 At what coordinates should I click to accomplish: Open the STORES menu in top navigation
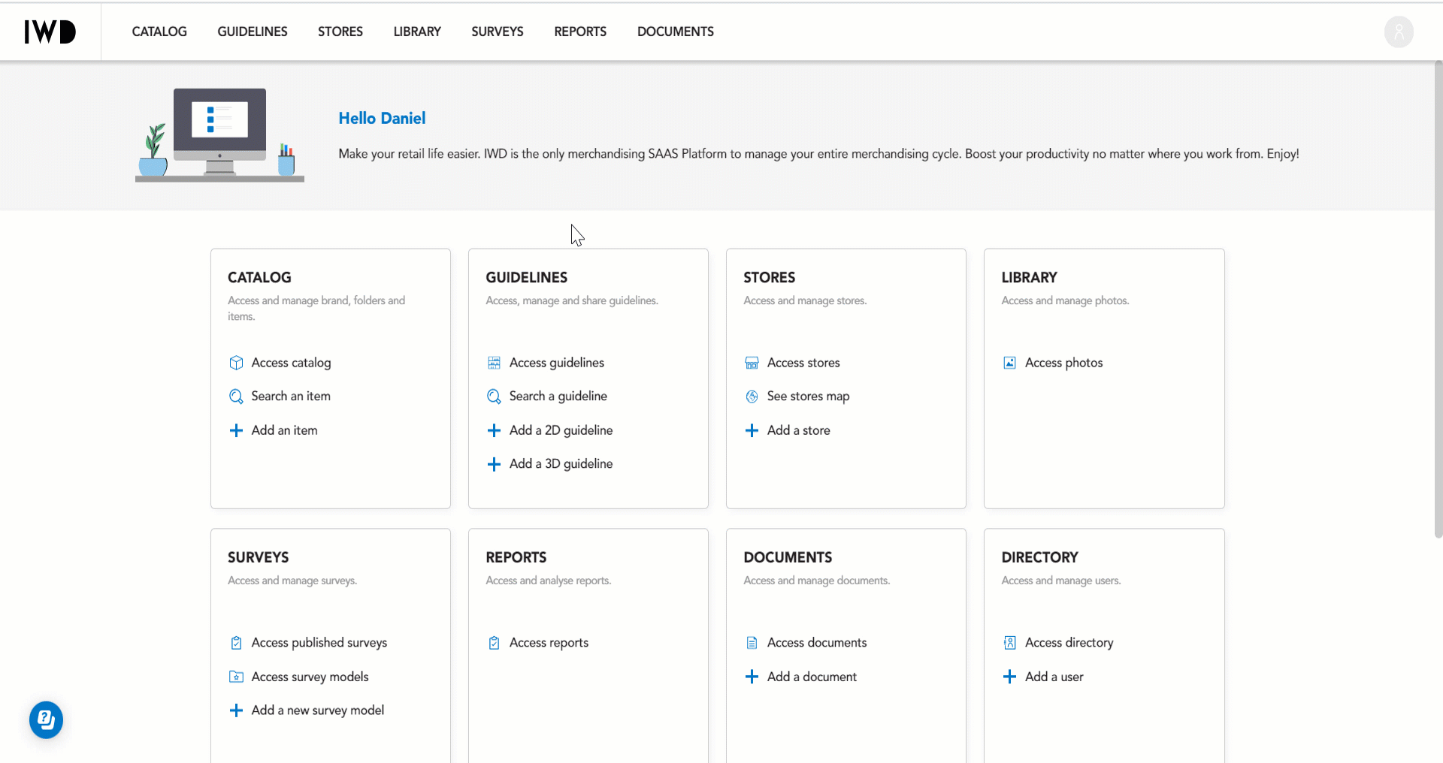(340, 32)
